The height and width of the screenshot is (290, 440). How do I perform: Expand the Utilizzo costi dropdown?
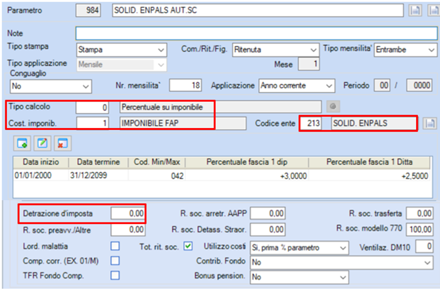pos(299,247)
